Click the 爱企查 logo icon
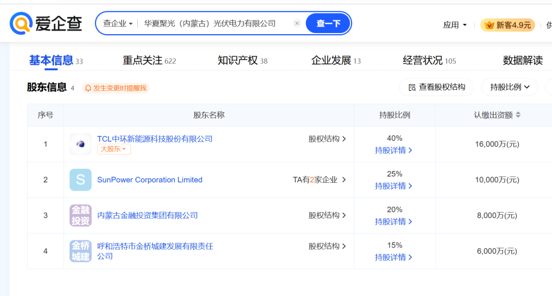552x296 pixels. pyautogui.click(x=20, y=22)
